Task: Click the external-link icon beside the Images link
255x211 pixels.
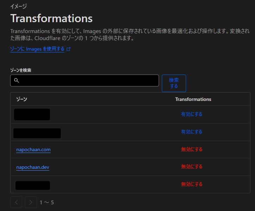Action: tap(69, 49)
